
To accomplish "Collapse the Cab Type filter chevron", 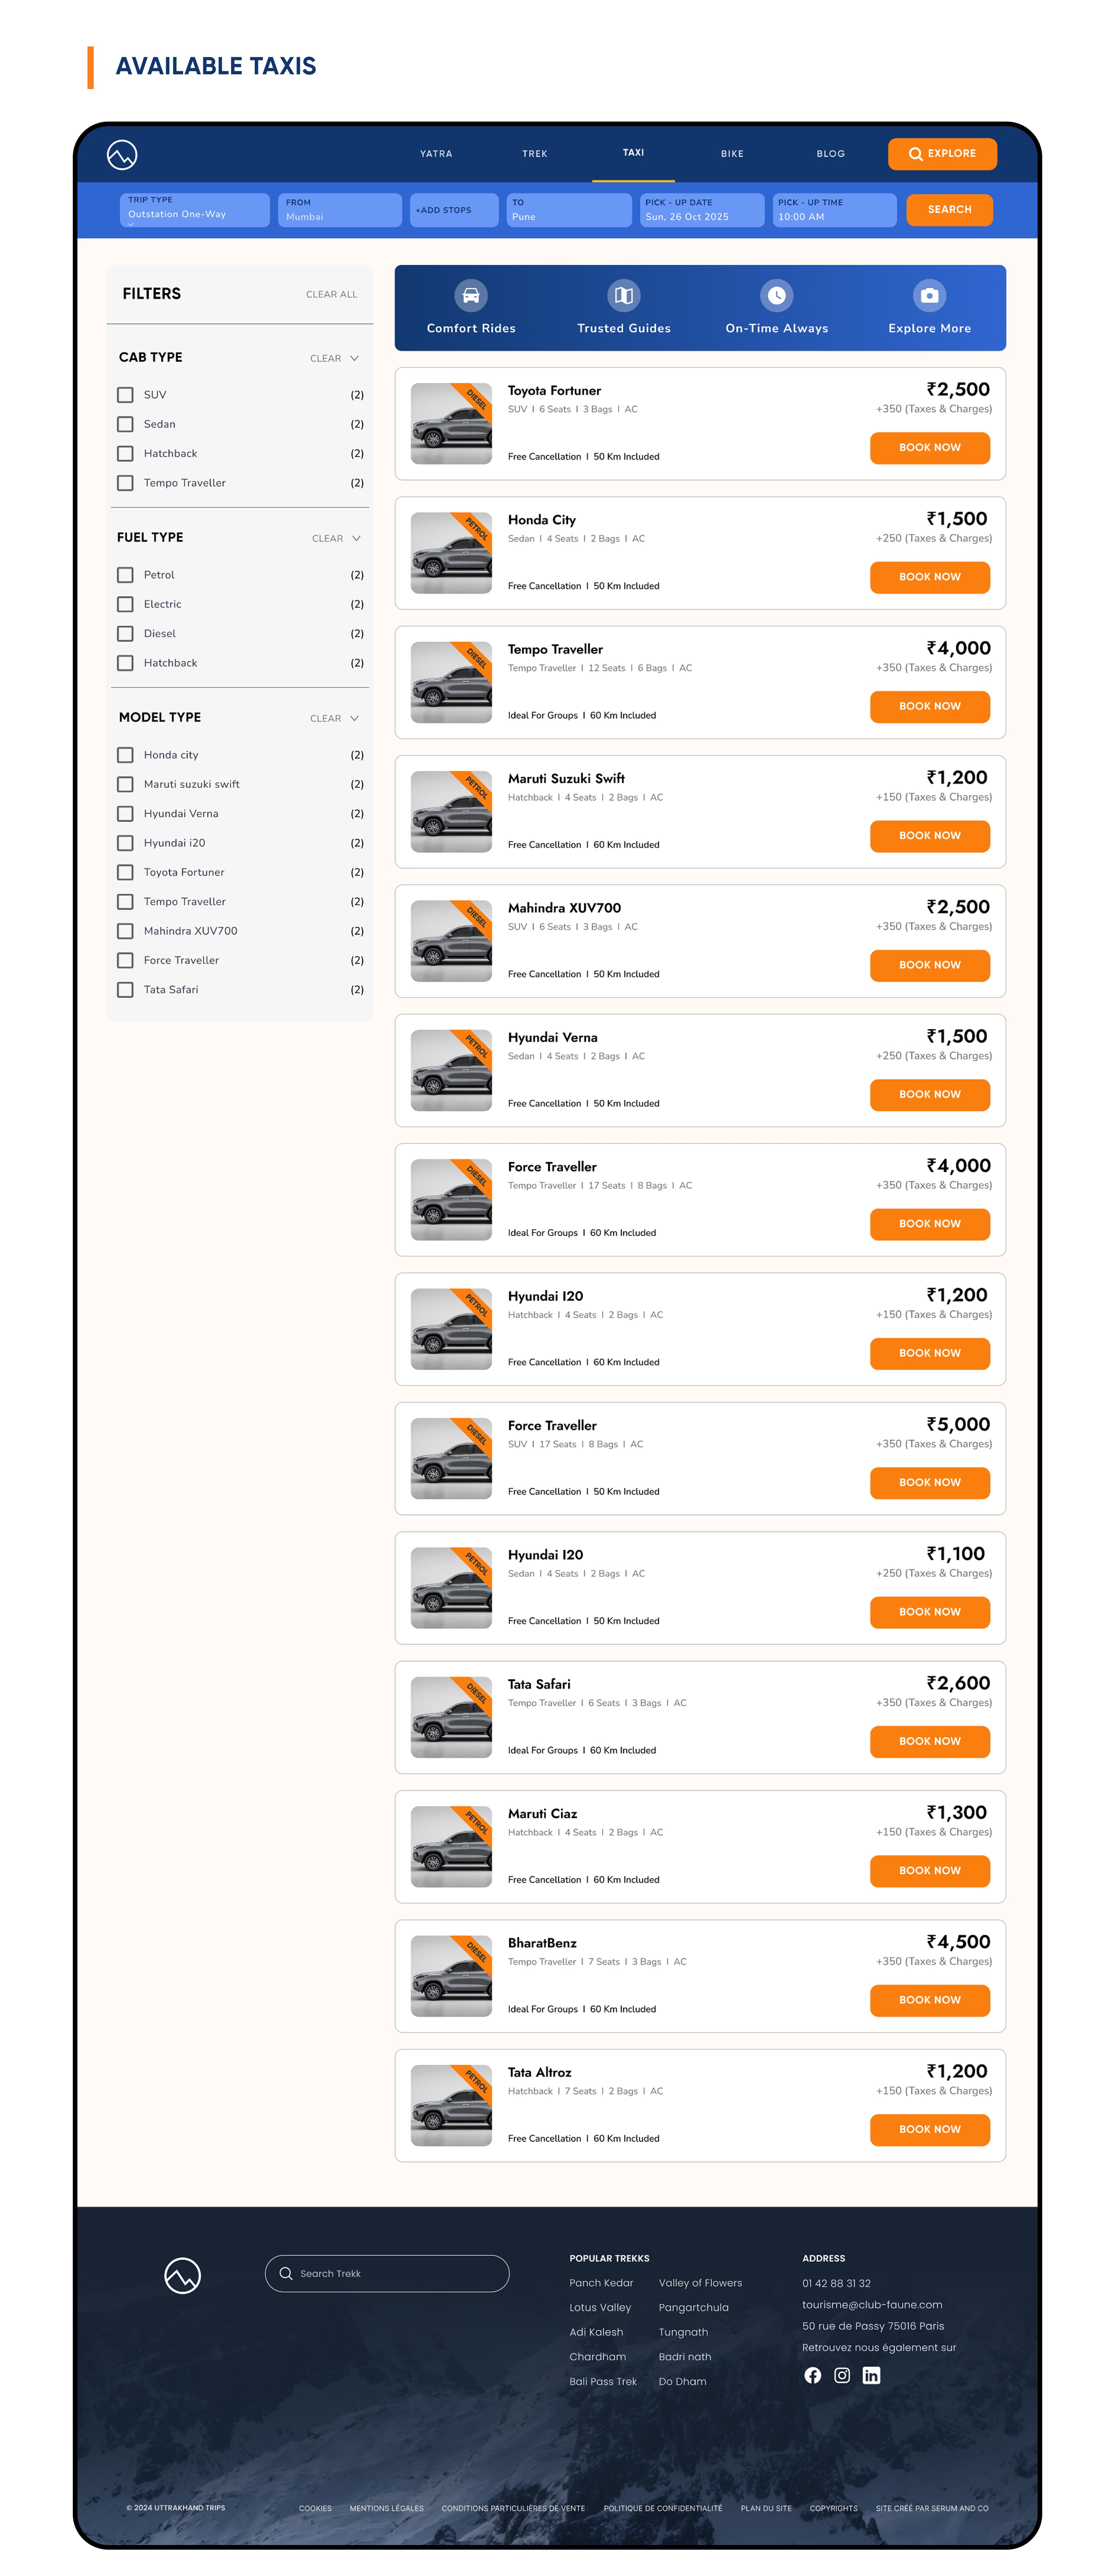I will pyautogui.click(x=354, y=358).
